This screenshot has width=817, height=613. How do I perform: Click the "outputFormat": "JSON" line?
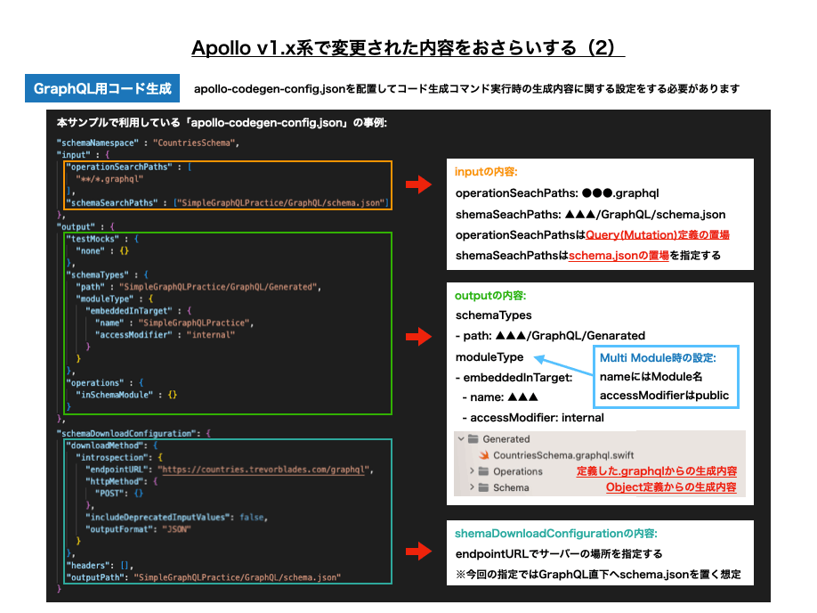point(138,529)
